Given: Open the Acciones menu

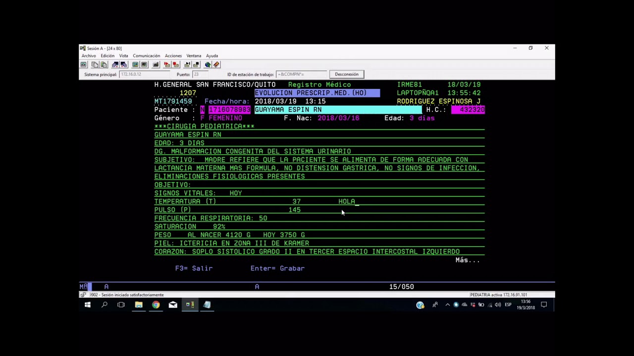Looking at the screenshot, I should tap(173, 56).
